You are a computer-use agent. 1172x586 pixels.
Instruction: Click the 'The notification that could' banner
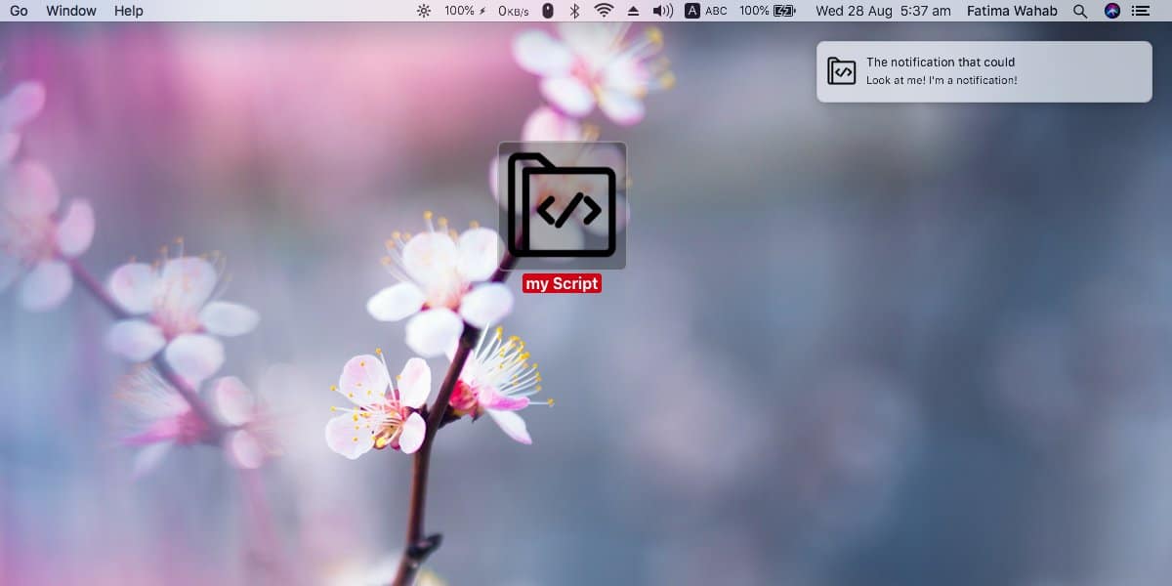click(984, 71)
